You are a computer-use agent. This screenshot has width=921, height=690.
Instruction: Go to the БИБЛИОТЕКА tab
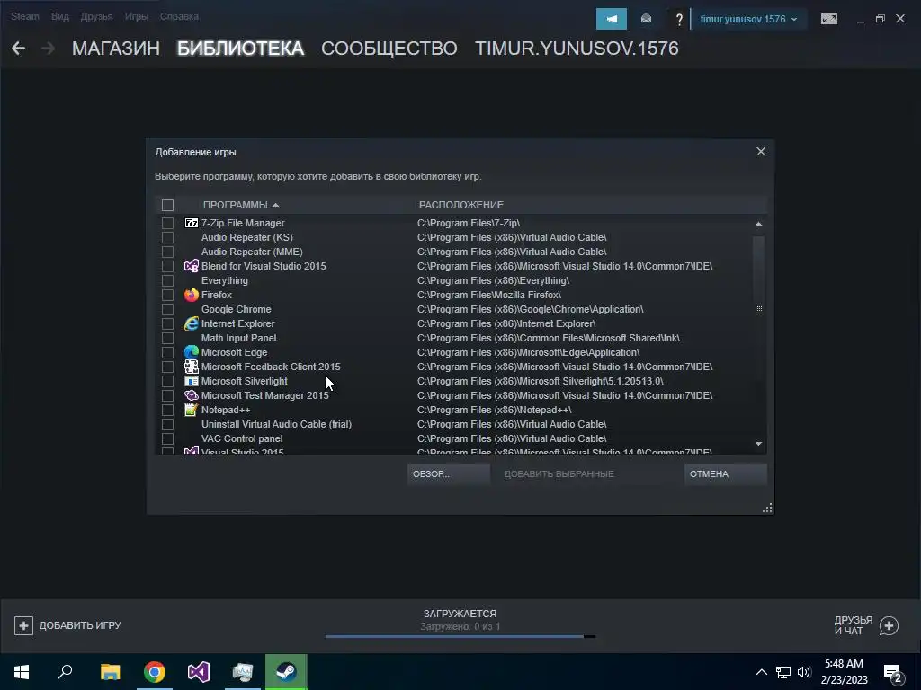pyautogui.click(x=241, y=49)
